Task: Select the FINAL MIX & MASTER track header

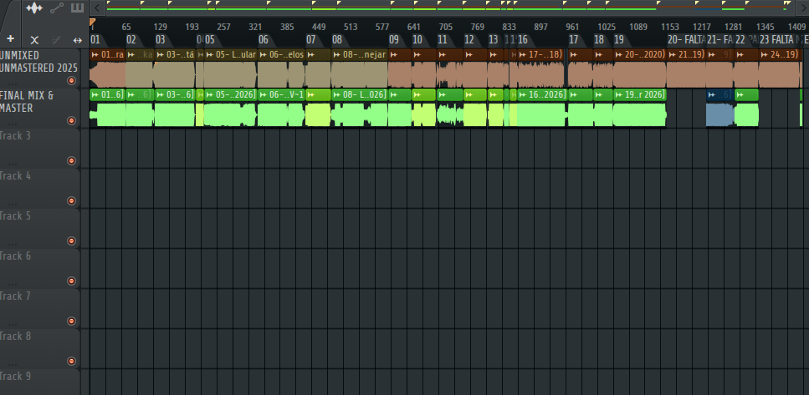Action: point(39,109)
